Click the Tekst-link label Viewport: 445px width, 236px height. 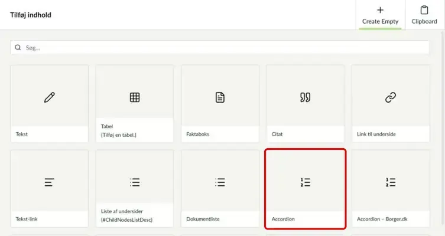pyautogui.click(x=27, y=219)
